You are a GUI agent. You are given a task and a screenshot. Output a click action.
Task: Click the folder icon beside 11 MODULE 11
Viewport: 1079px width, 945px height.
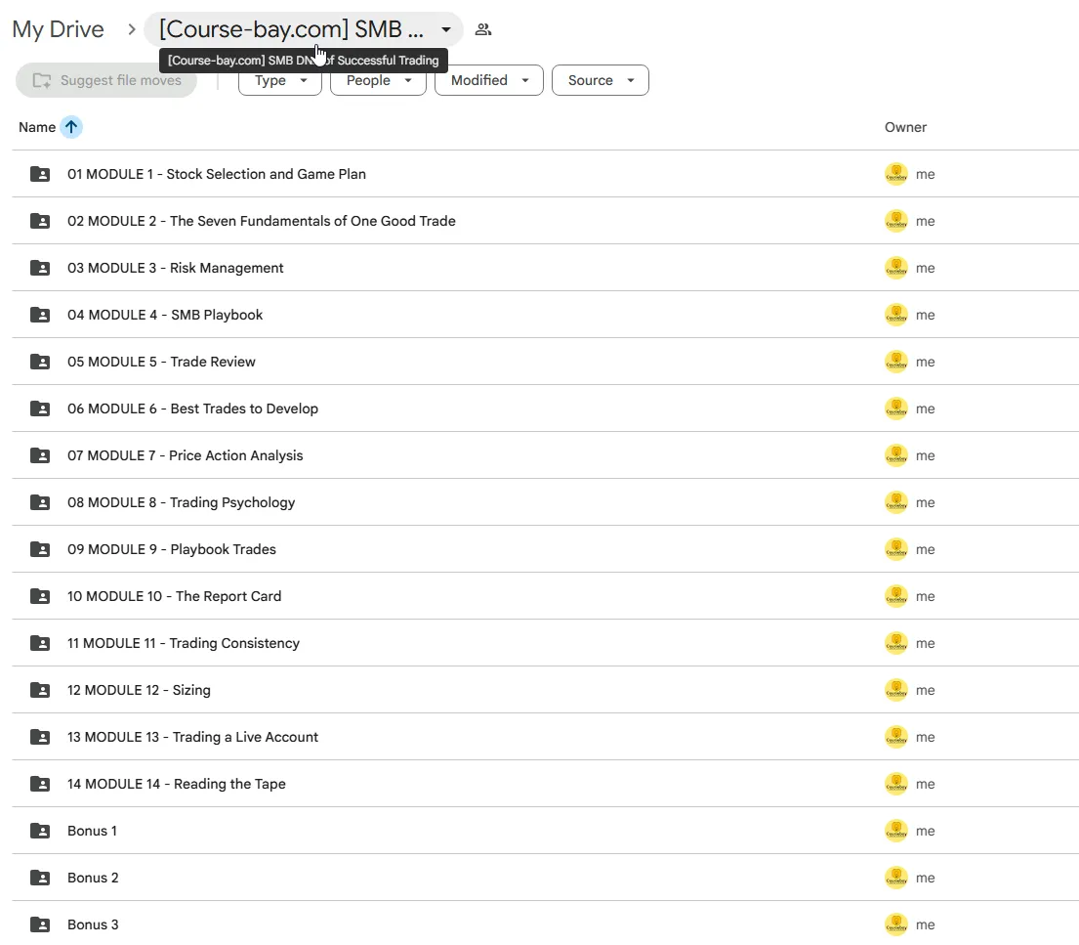point(40,643)
